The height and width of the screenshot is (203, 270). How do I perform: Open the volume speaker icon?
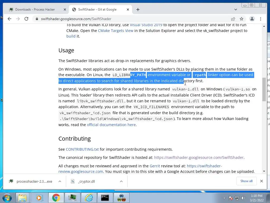point(243,198)
